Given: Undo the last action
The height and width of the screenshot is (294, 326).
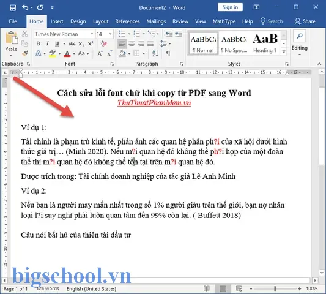Looking at the screenshot, I should tap(25, 8).
